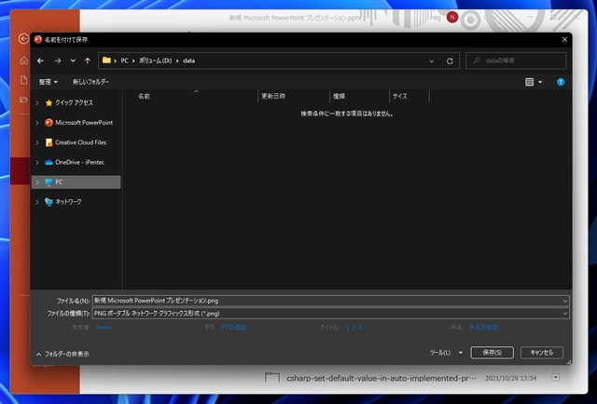Open dropdown beside 2021/10/29 13:54 entry

click(x=556, y=377)
